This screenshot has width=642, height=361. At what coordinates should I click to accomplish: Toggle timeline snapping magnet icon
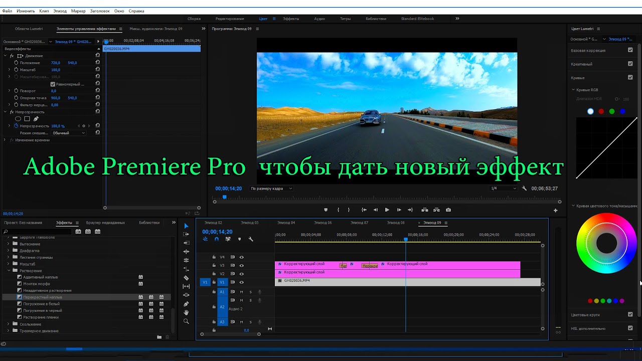[x=217, y=239]
